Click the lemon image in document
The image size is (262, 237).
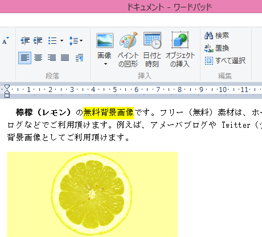click(x=92, y=194)
